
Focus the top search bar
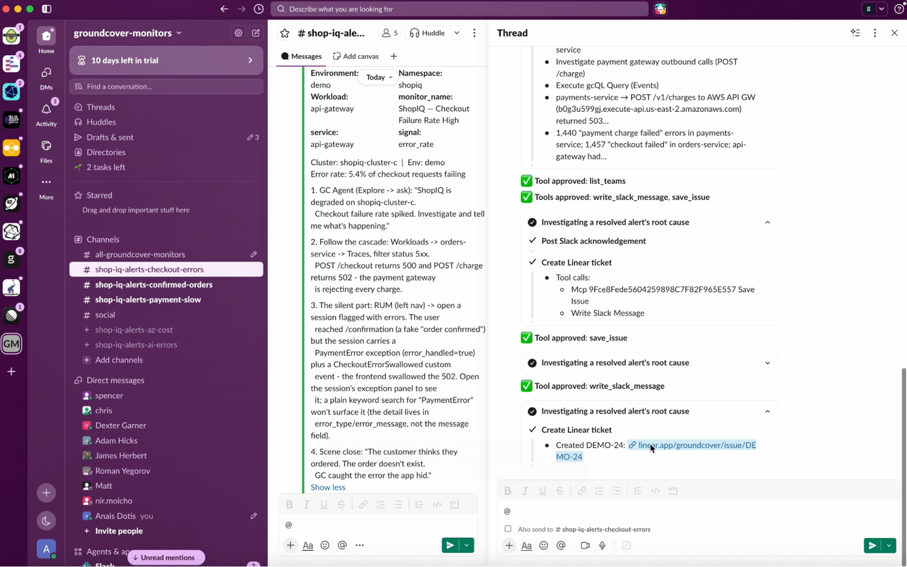[x=459, y=9]
